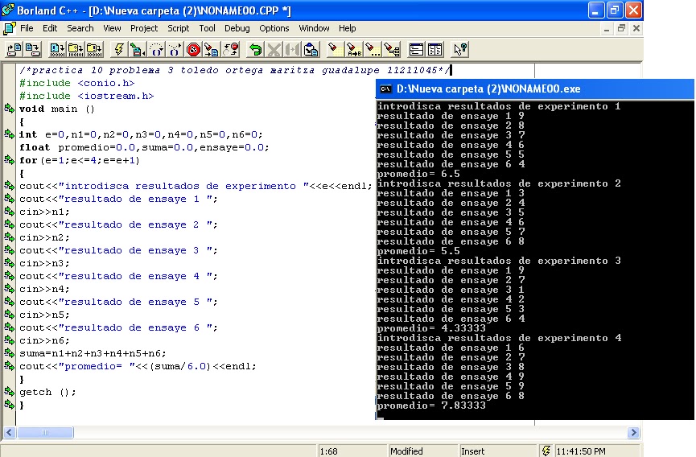Open the Tool menu
The width and height of the screenshot is (696, 457).
(207, 28)
